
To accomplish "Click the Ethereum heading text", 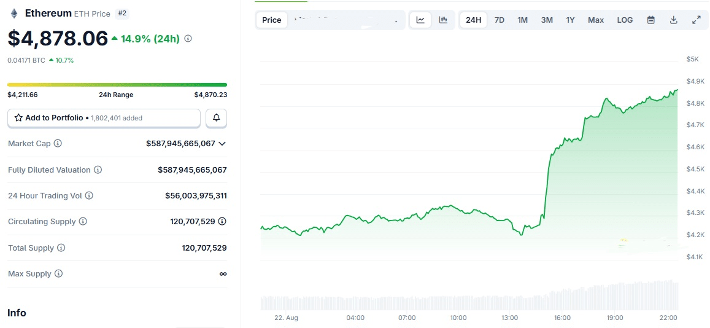I will click(48, 13).
